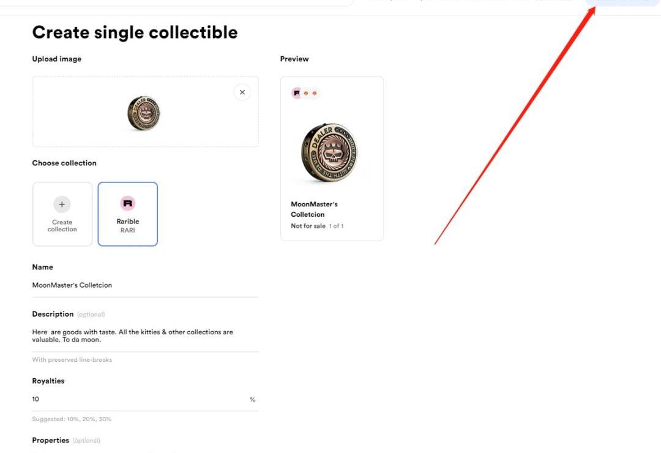Click the small coin thumbnail in upload box
Viewport: 661px width, 453px height.
click(144, 113)
